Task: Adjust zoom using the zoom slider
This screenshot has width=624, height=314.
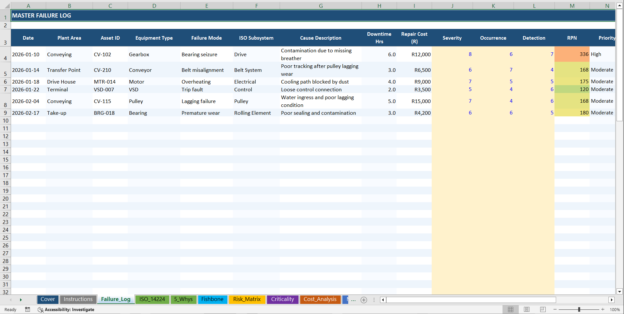Action: (579, 309)
